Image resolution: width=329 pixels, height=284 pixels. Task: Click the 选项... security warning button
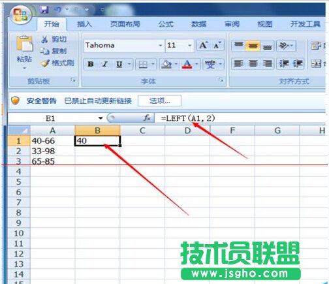[x=159, y=101]
